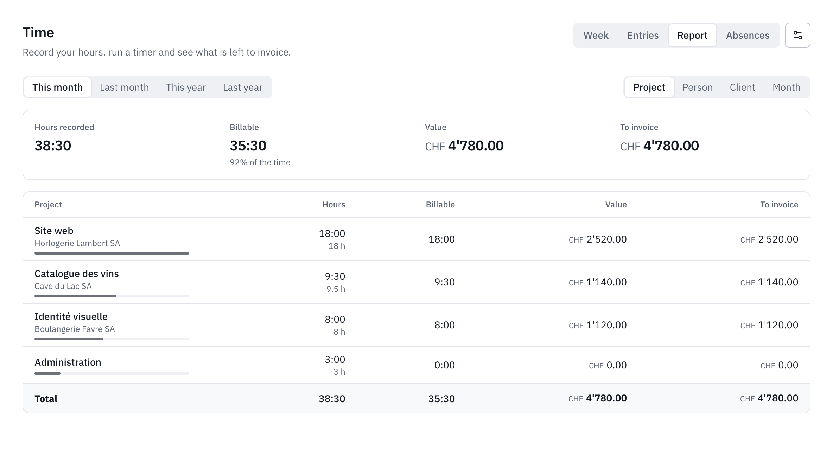The width and height of the screenshot is (833, 450).
Task: Select the Last year period
Action: pyautogui.click(x=243, y=87)
